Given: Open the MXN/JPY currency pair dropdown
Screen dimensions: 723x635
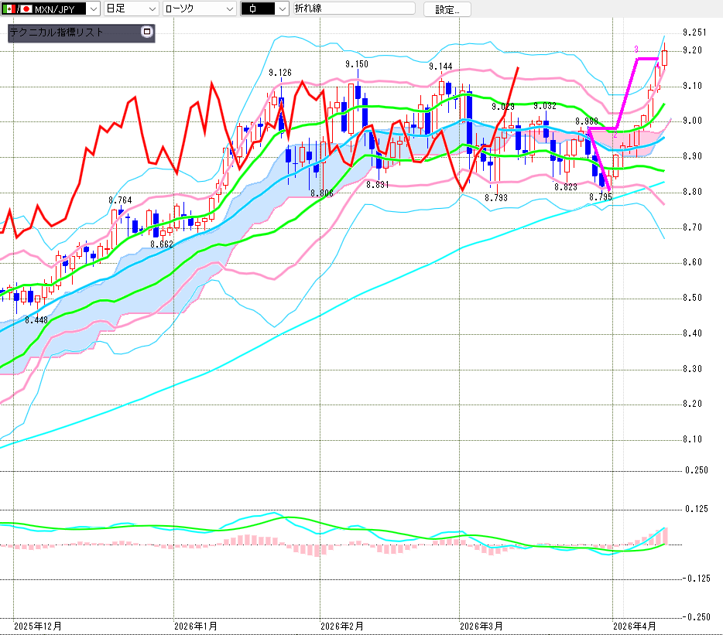Looking at the screenshot, I should [93, 9].
